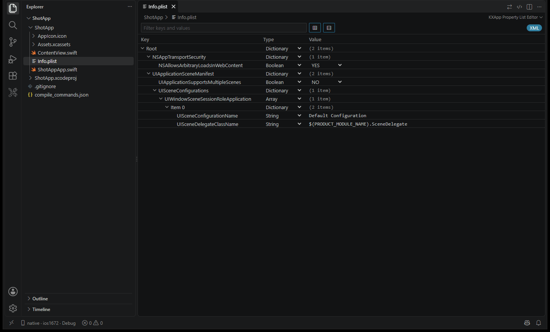
Task: Open KXApp Property List Editor selector
Action: click(515, 17)
